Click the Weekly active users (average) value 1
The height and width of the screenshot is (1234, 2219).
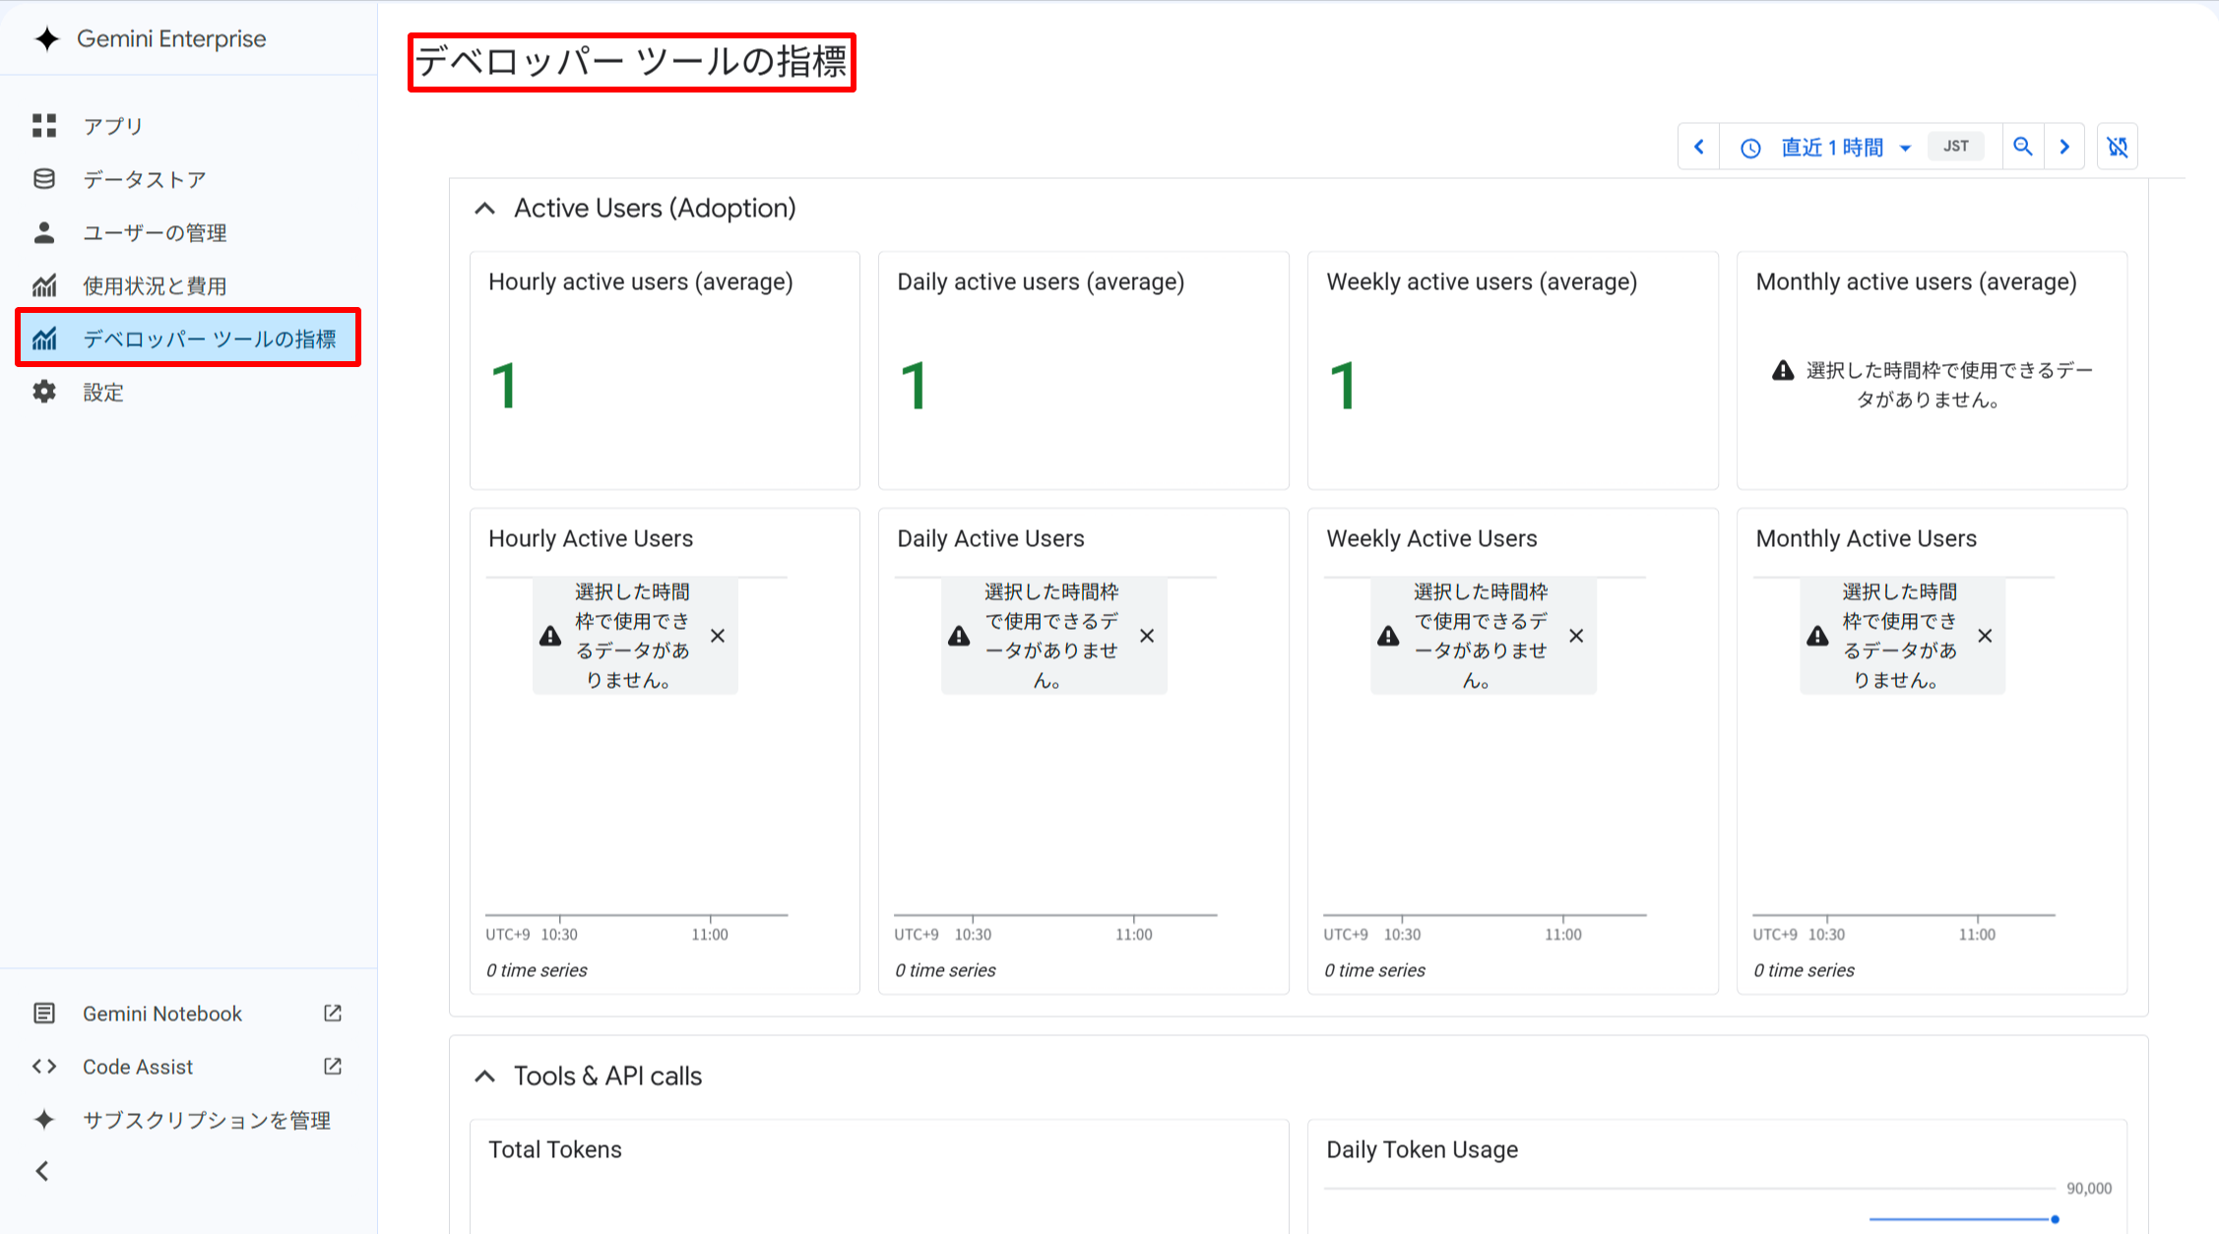(1343, 386)
